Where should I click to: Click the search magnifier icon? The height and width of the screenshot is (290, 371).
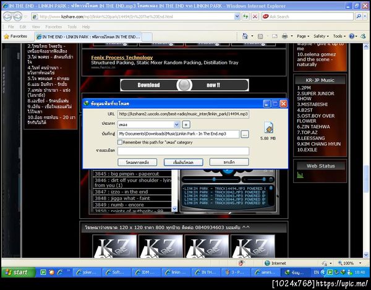coord(359,16)
